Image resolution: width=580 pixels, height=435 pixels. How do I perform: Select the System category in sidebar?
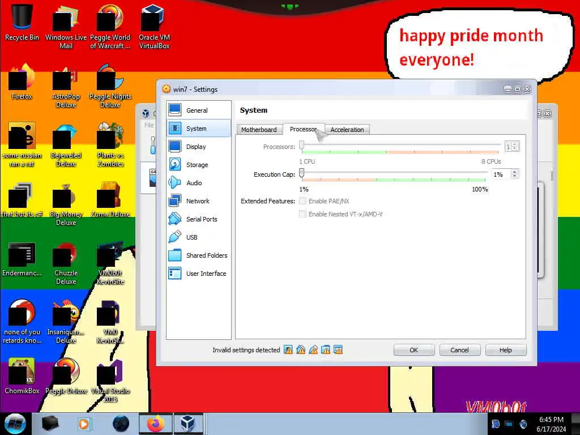coord(199,129)
